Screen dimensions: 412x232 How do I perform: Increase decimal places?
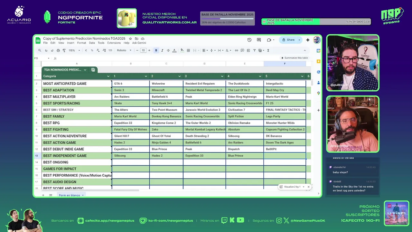coord(104,50)
